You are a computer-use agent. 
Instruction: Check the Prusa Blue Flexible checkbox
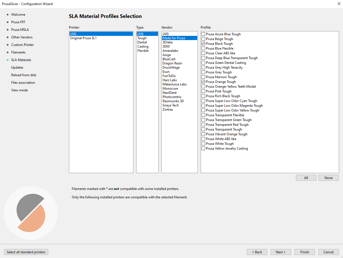[x=203, y=48]
